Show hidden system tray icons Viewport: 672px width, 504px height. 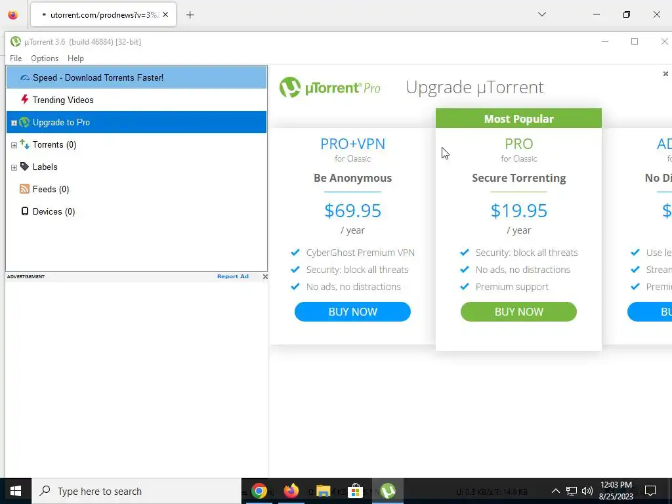[x=555, y=491]
